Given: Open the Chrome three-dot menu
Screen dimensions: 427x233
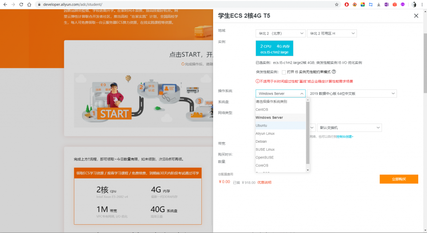Looking at the screenshot, I should 422,5.
